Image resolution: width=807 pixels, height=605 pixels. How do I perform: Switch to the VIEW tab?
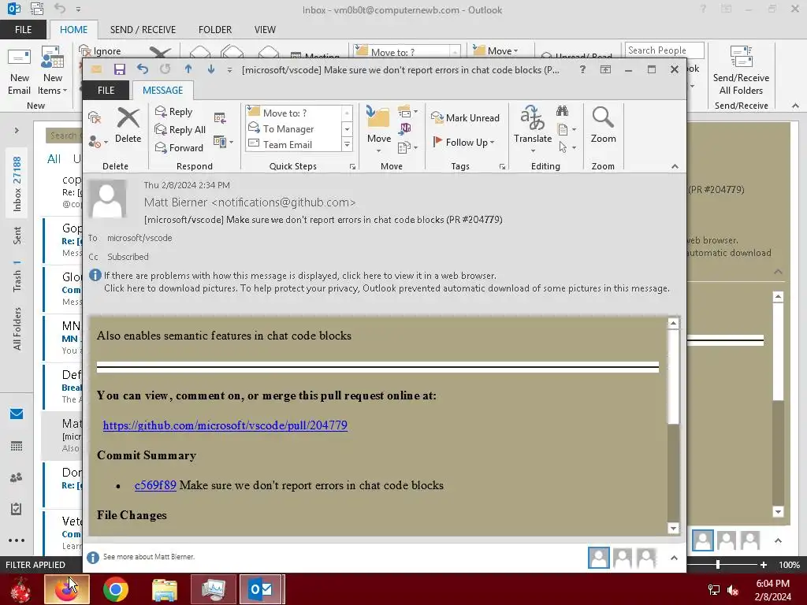click(x=265, y=30)
